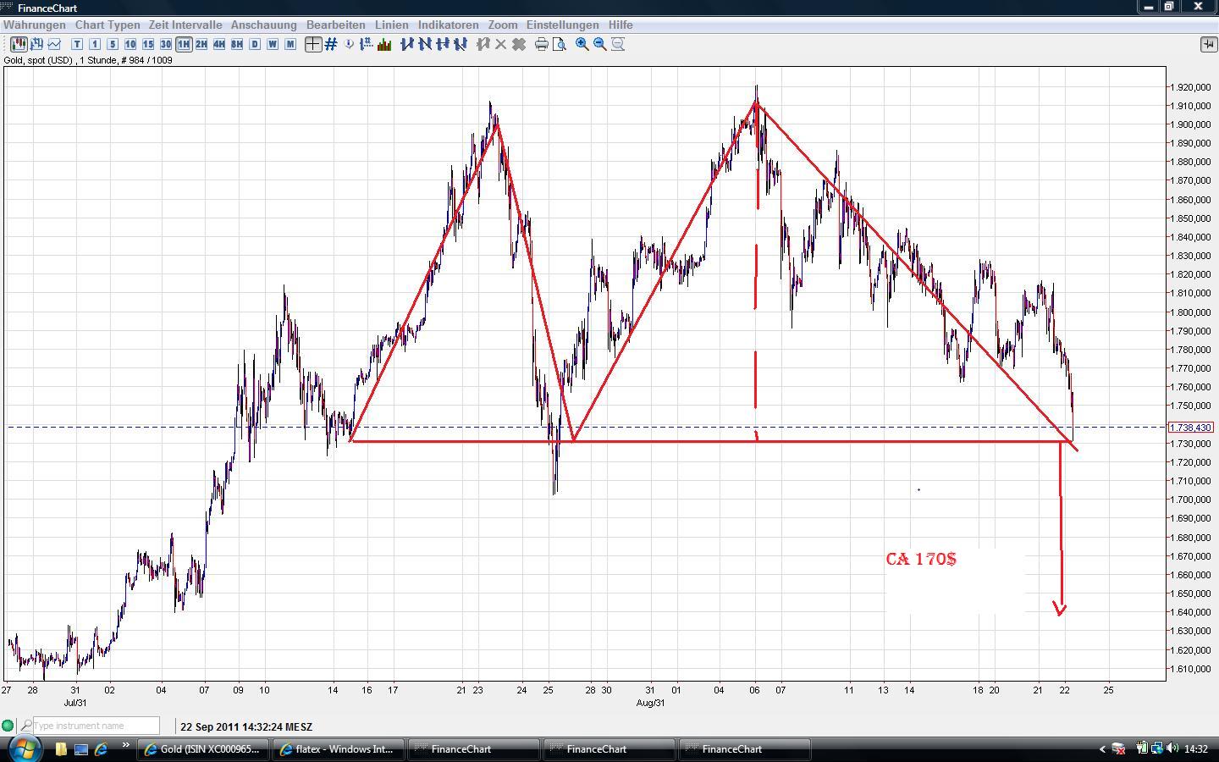Open the Zoom menu

point(503,25)
